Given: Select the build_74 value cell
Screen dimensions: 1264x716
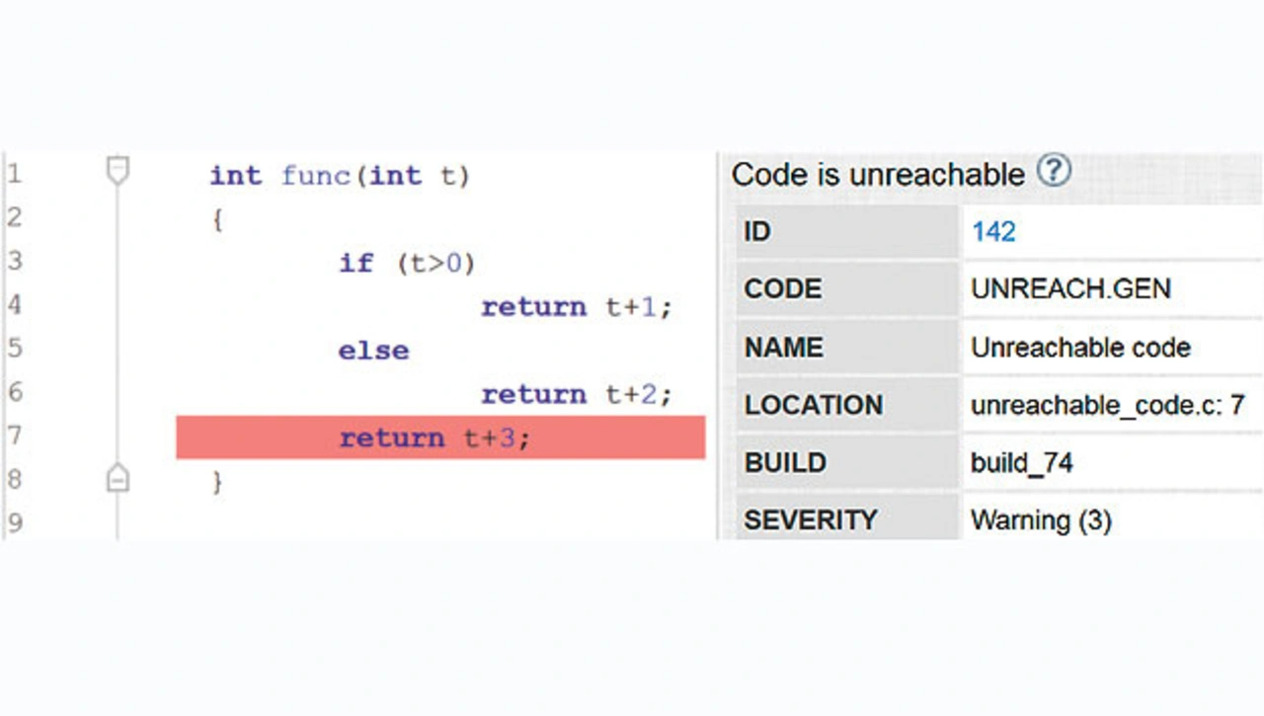Looking at the screenshot, I should click(1022, 462).
